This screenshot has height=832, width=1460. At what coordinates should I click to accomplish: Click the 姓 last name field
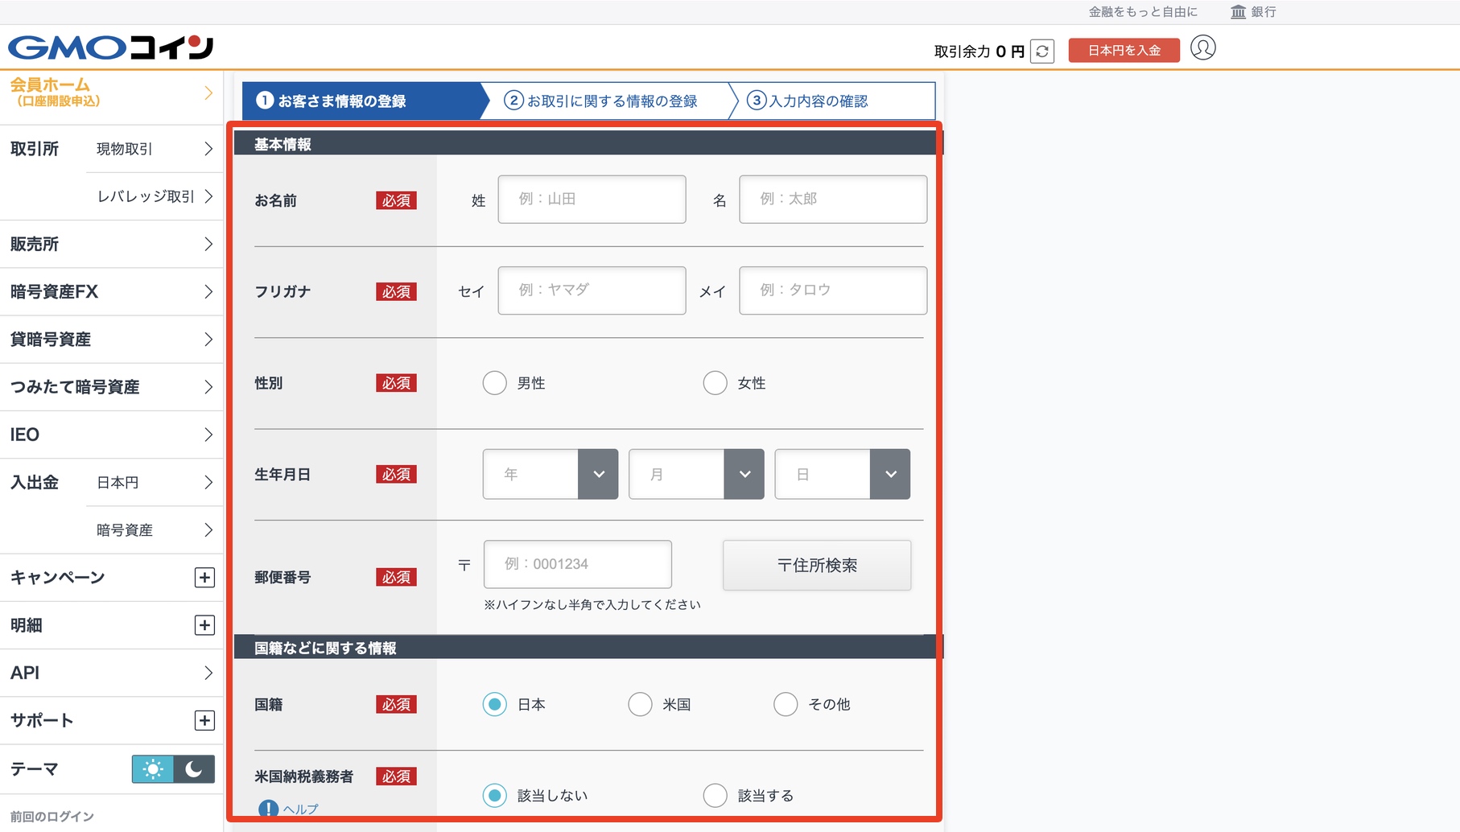tap(592, 200)
